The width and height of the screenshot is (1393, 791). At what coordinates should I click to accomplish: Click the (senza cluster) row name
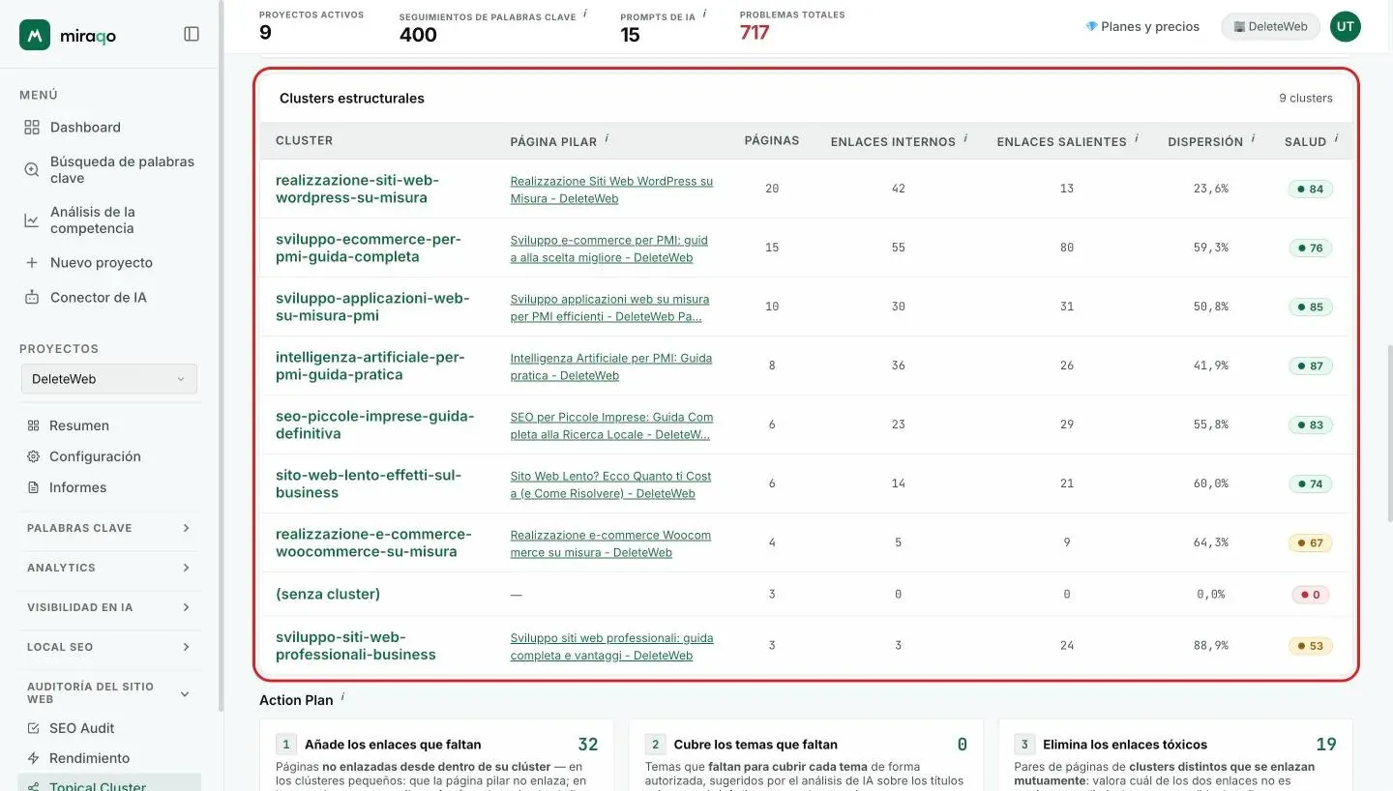pyautogui.click(x=328, y=594)
